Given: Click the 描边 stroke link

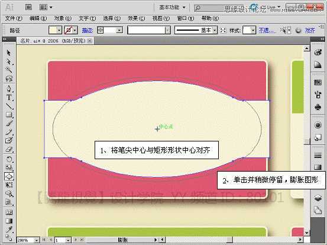Looking at the screenshot, I should click(88, 31).
